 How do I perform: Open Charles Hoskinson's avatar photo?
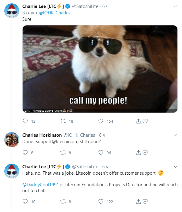(12, 139)
